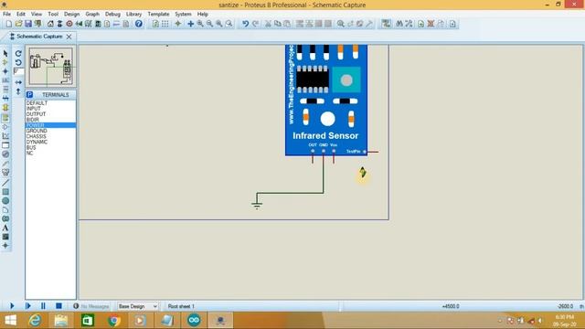Open the View menu
The image size is (585, 329).
[x=37, y=14]
